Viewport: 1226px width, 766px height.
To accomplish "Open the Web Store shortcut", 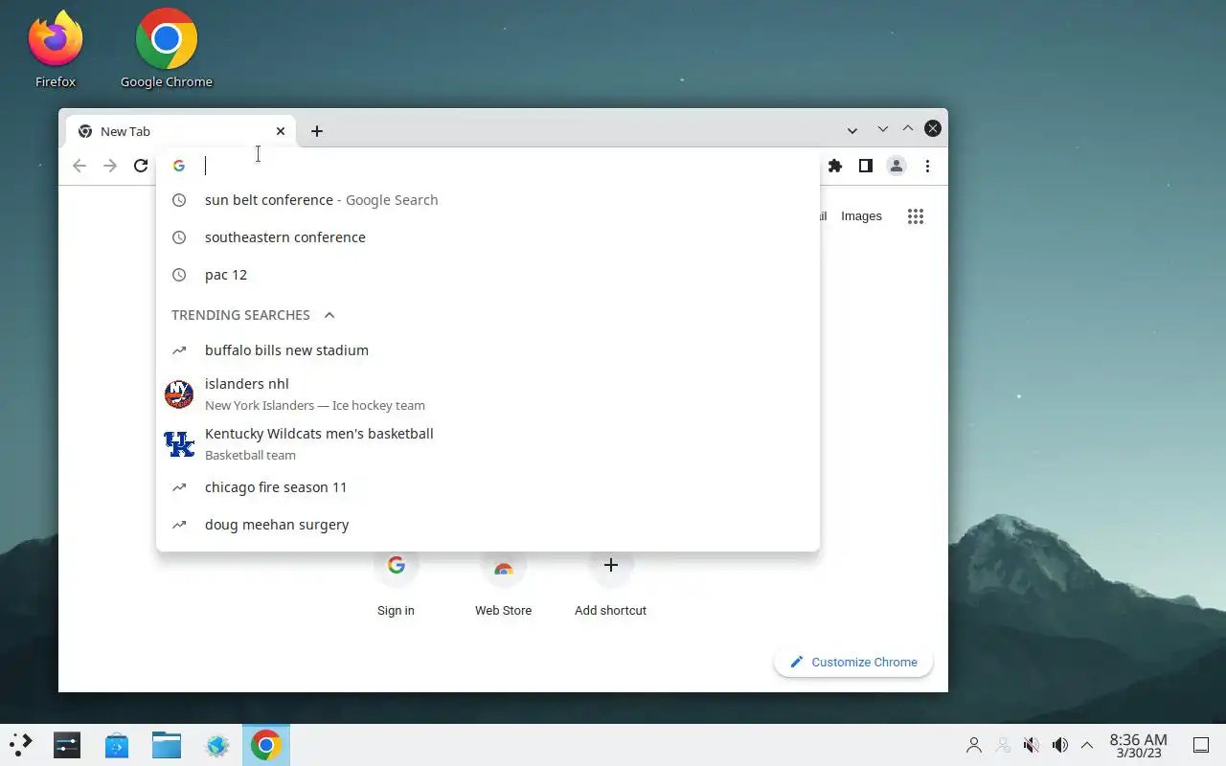I will [503, 584].
